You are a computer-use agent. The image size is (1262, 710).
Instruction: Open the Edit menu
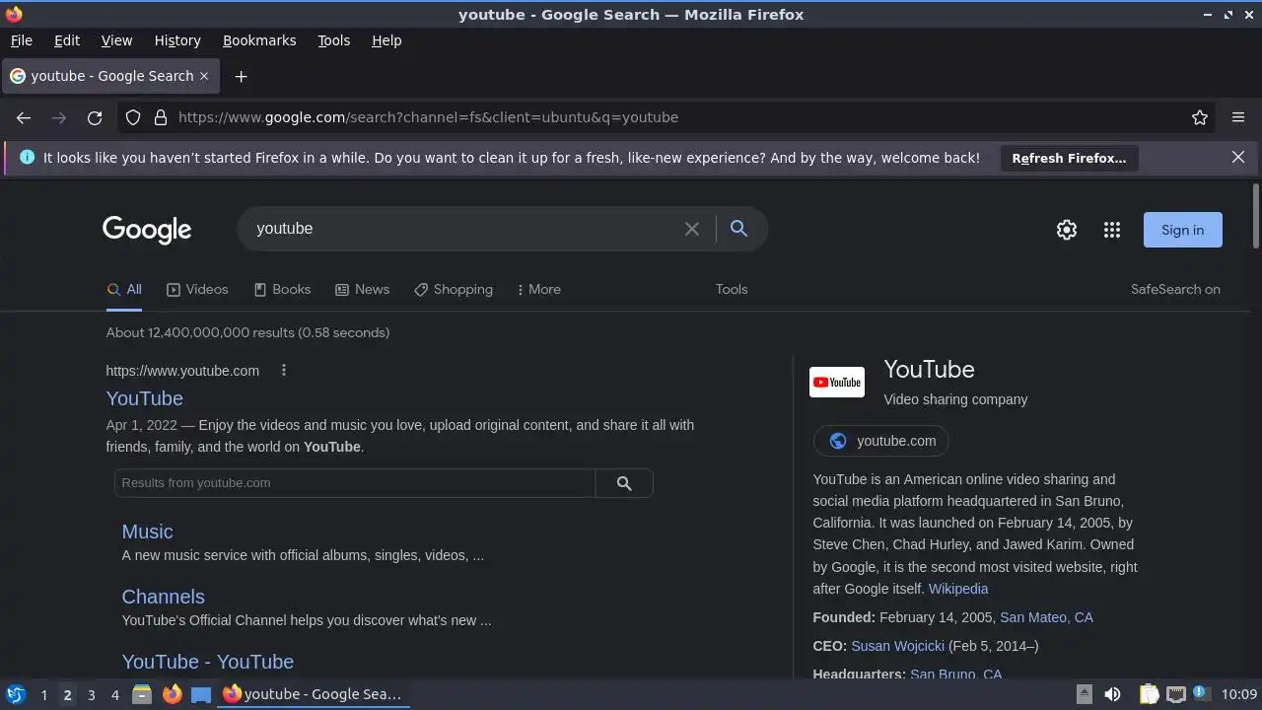point(67,40)
